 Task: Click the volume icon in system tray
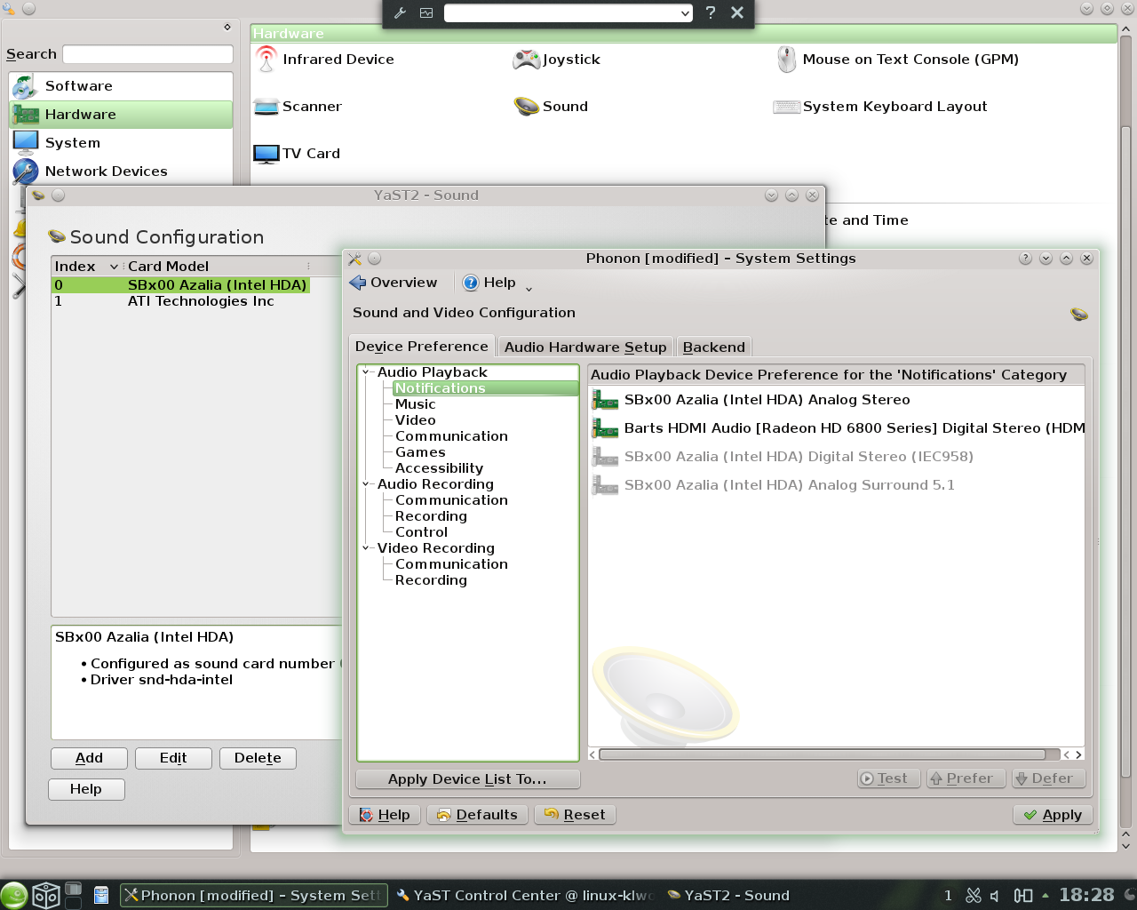tap(995, 895)
